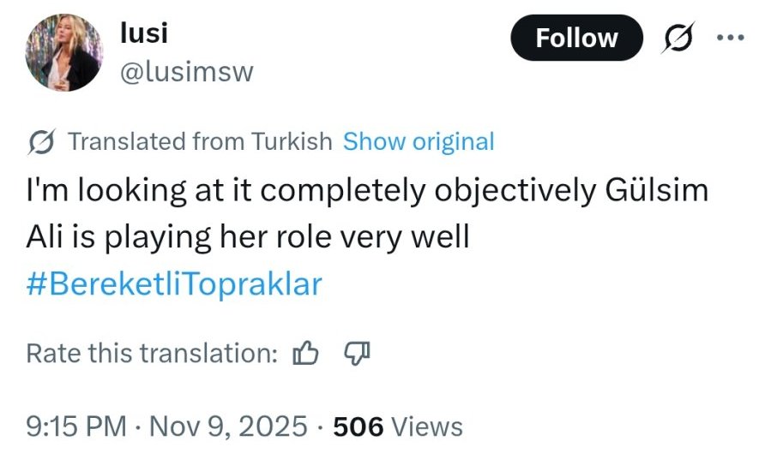Toggle Show original to view Turkish text
The width and height of the screenshot is (765, 471).
coord(419,141)
